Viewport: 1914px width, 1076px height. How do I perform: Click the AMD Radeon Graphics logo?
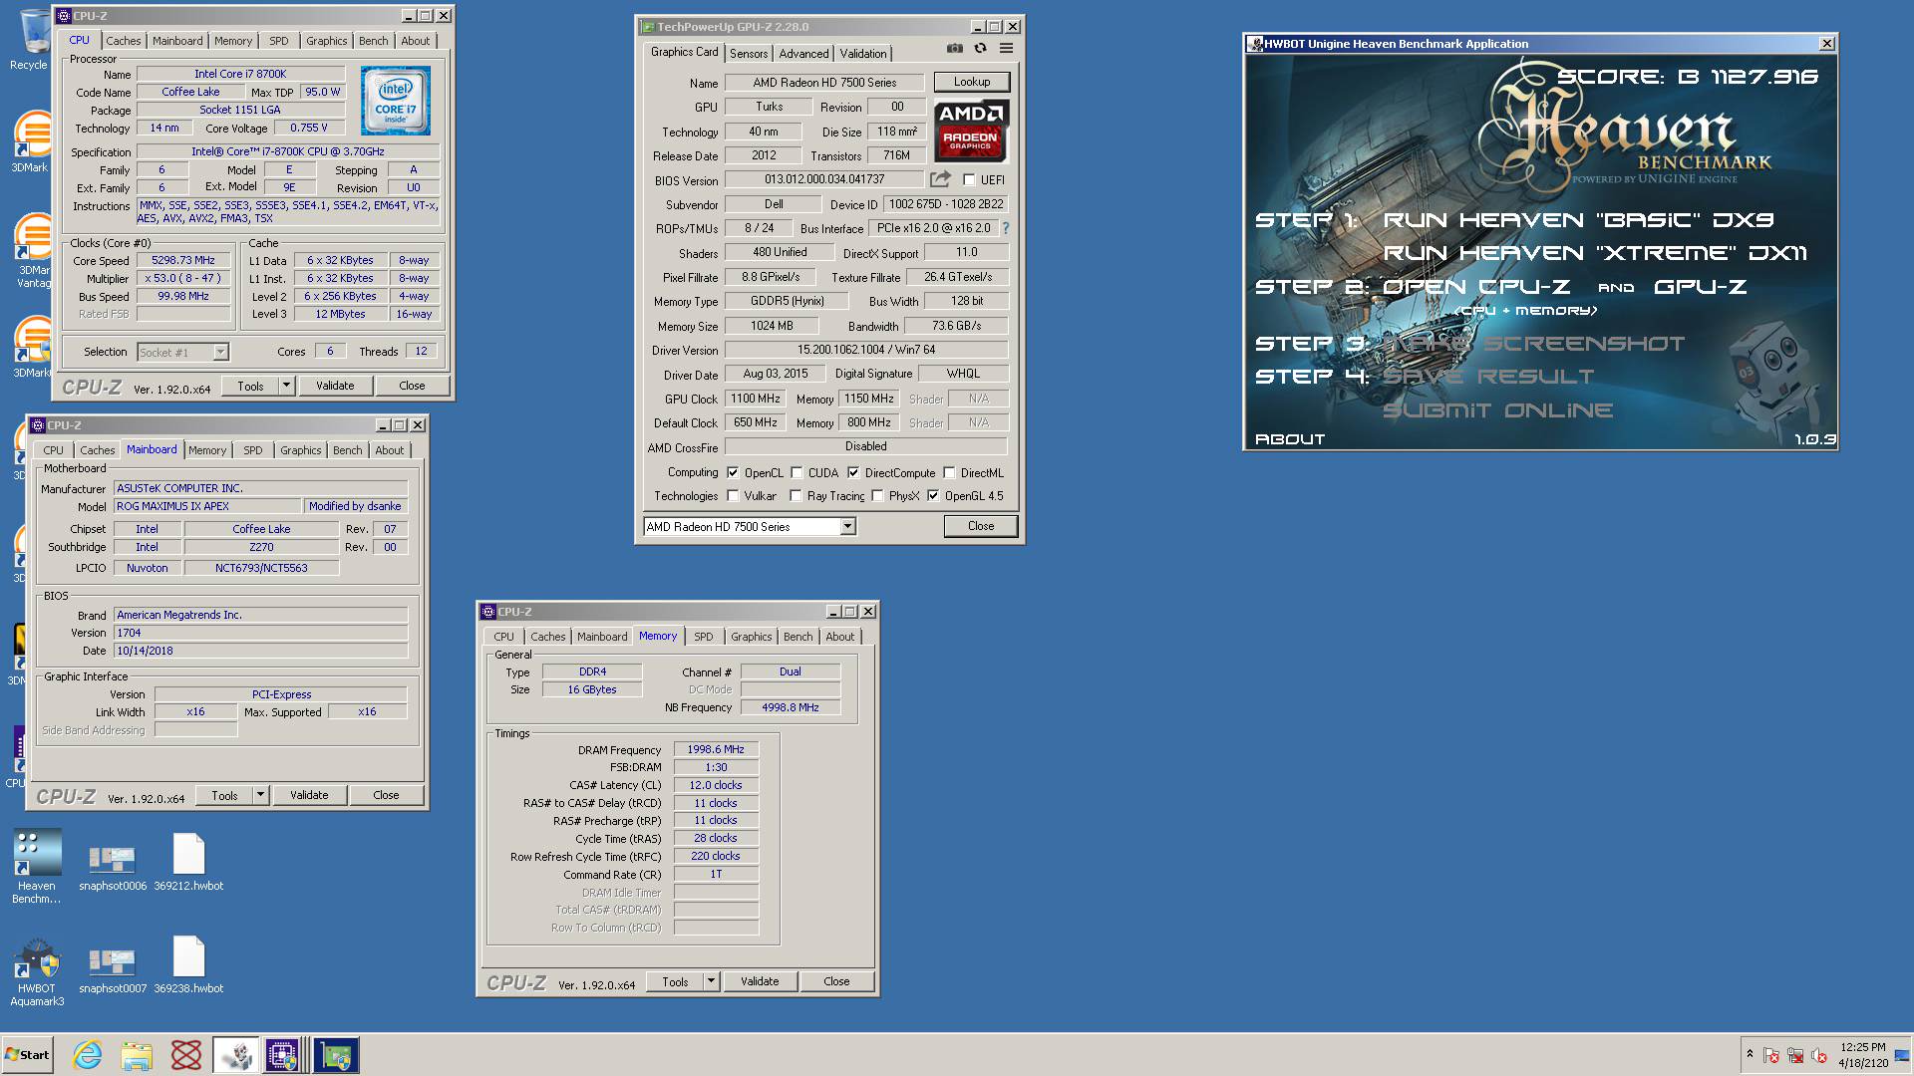point(971,131)
